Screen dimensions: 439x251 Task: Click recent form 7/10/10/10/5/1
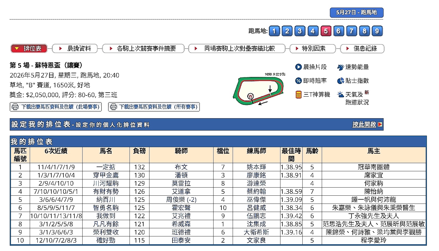pyautogui.click(x=56, y=191)
